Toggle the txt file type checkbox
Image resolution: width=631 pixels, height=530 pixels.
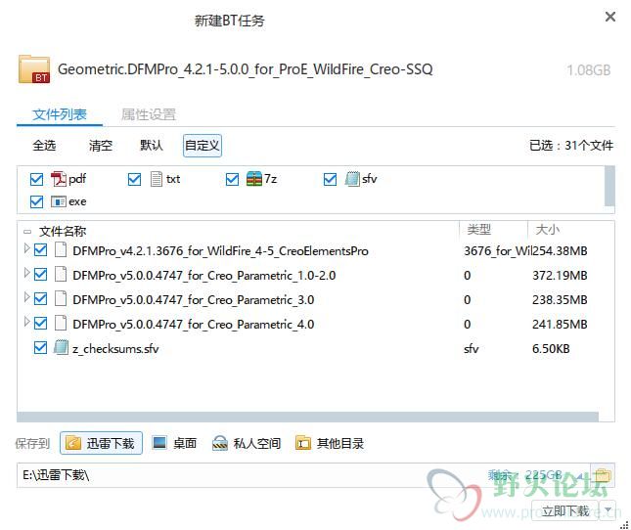point(134,179)
